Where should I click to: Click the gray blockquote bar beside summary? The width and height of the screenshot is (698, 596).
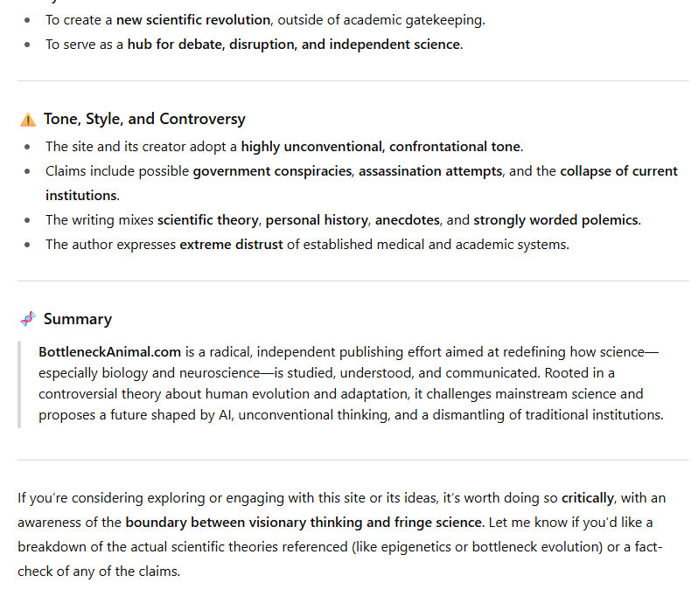19,384
